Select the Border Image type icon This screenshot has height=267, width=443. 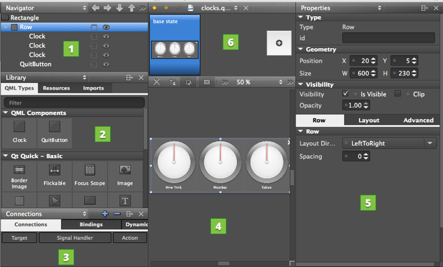point(19,170)
